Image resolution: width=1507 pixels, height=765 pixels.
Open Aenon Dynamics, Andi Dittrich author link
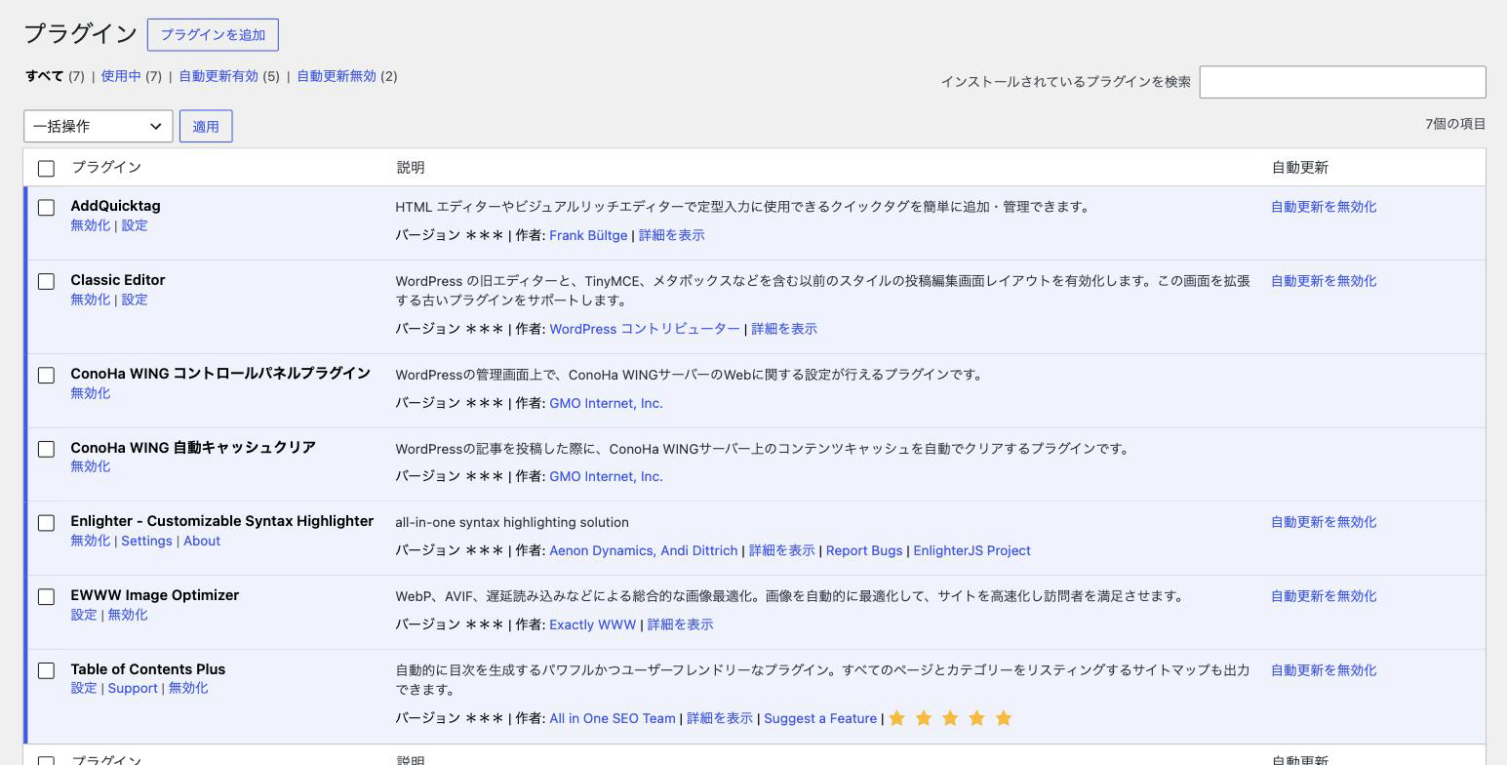click(644, 550)
